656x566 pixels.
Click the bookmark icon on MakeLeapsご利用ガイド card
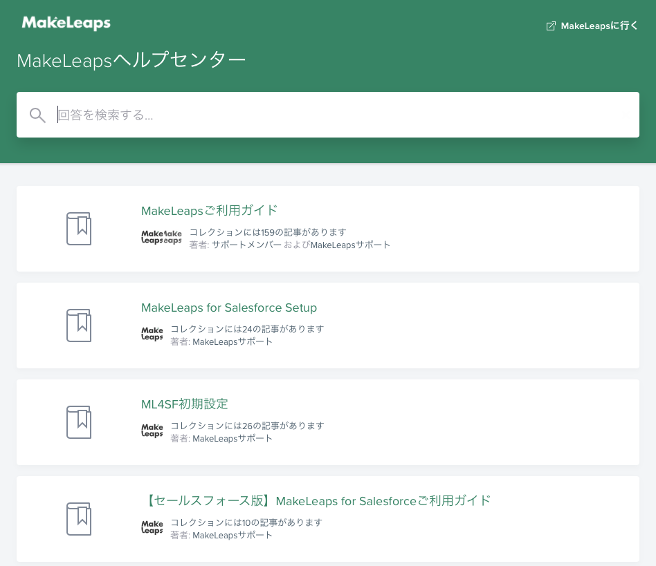78,229
